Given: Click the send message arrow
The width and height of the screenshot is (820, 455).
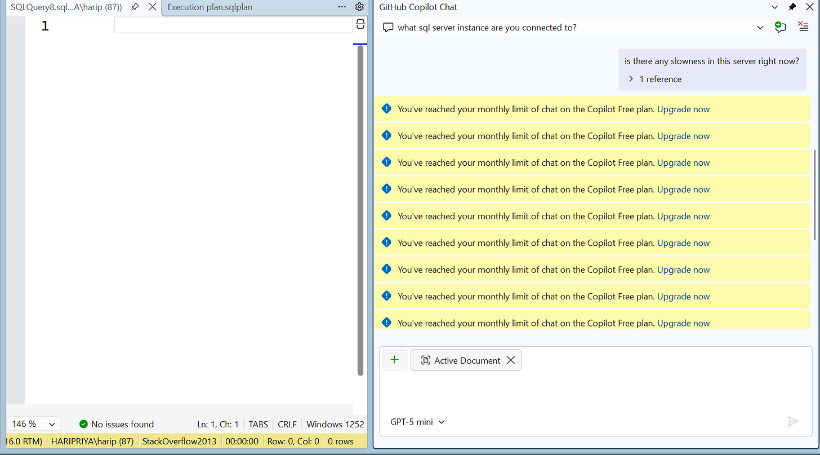Looking at the screenshot, I should tap(793, 422).
